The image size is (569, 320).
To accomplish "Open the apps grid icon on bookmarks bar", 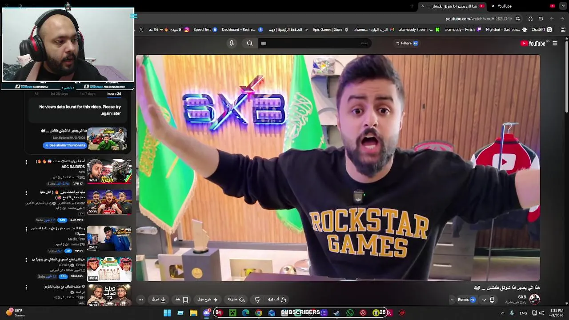I will coord(563,30).
